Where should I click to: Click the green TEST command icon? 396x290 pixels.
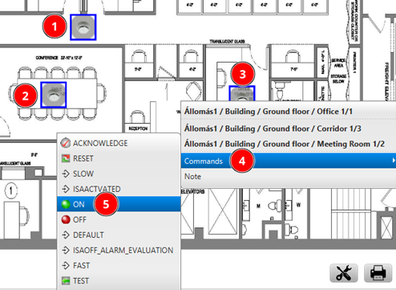coord(66,281)
